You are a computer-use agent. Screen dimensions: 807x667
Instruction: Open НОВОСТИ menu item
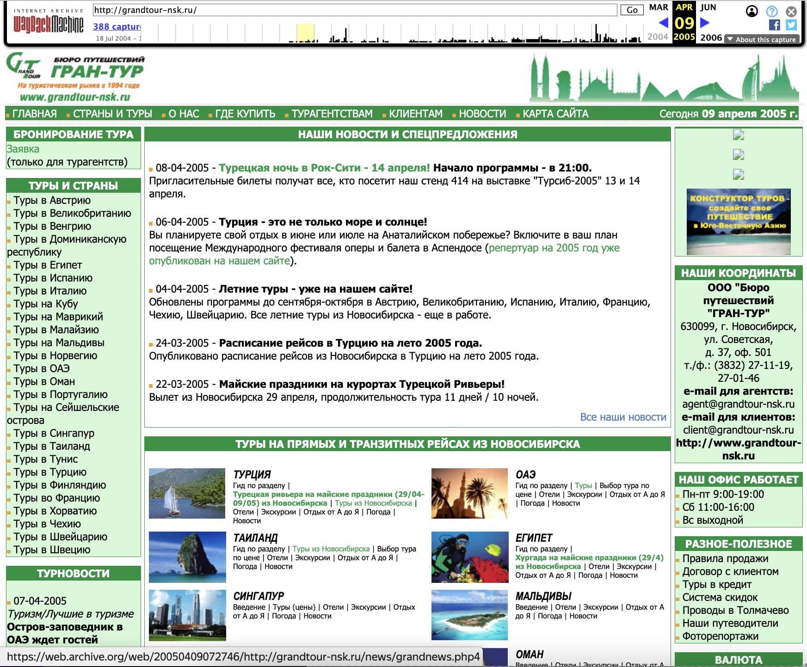pyautogui.click(x=482, y=114)
